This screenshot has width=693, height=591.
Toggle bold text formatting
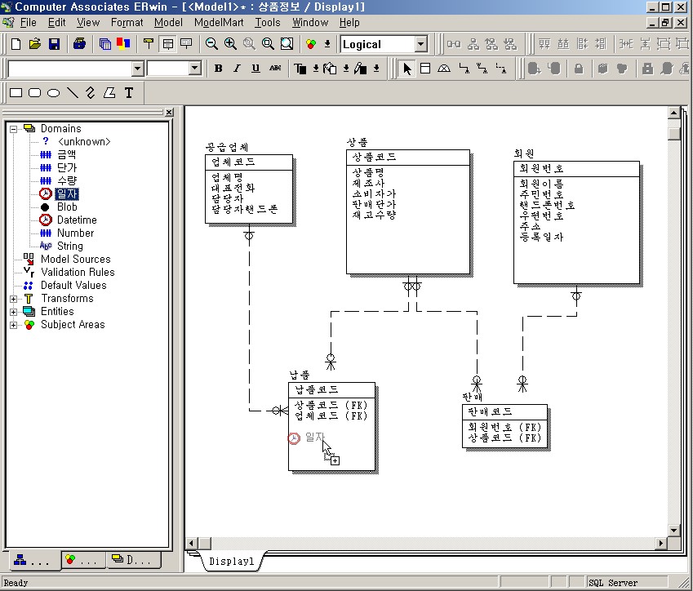pyautogui.click(x=218, y=69)
